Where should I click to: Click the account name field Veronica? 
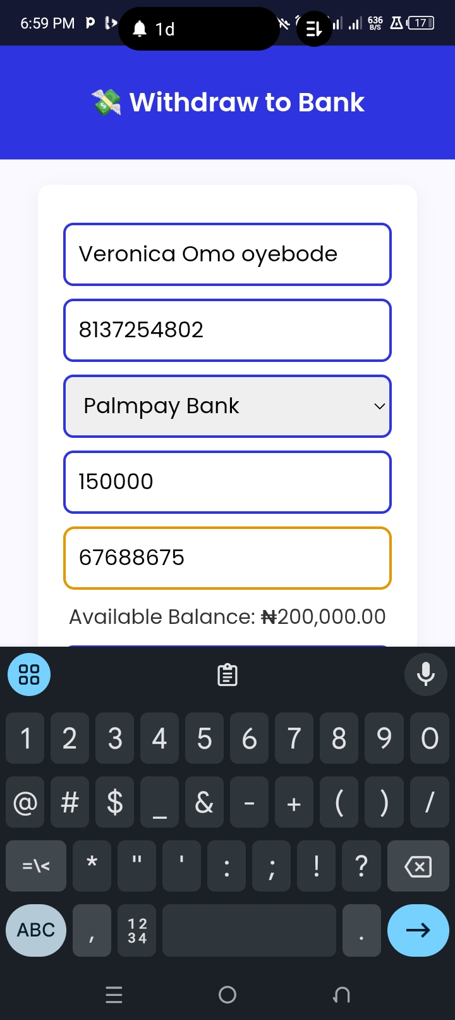tap(227, 254)
